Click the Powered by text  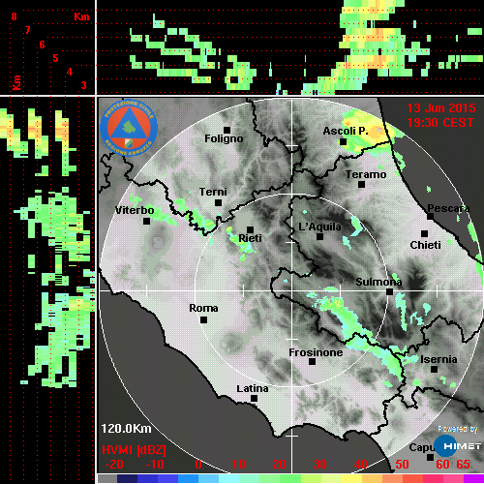point(458,429)
